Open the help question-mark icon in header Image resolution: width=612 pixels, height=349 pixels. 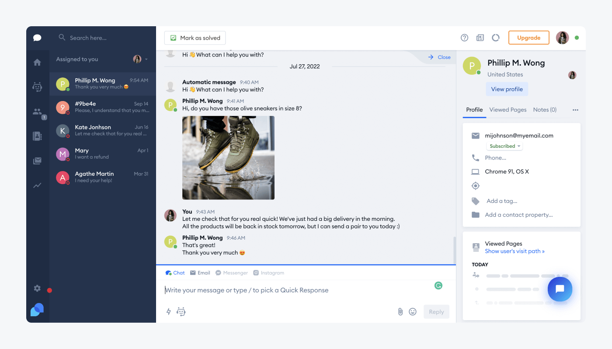point(464,38)
